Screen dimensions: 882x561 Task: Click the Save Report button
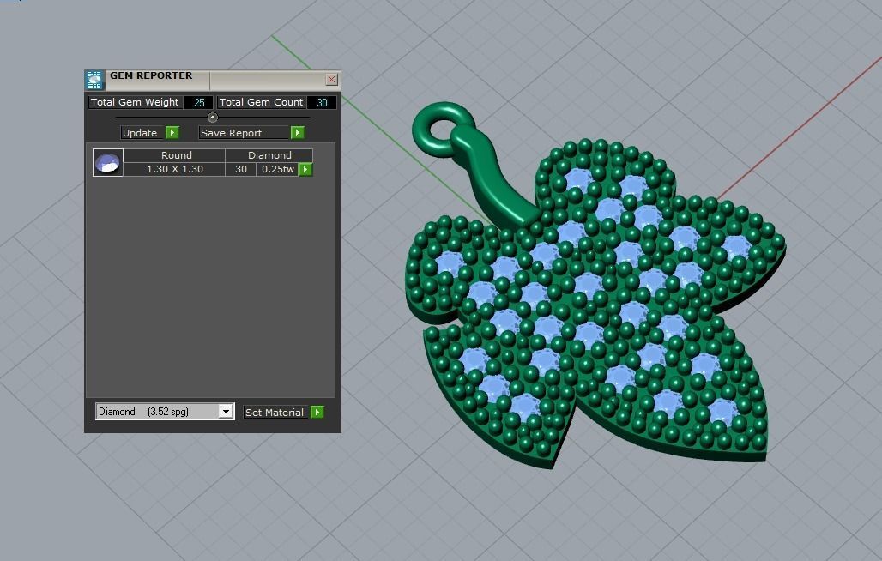(x=245, y=133)
